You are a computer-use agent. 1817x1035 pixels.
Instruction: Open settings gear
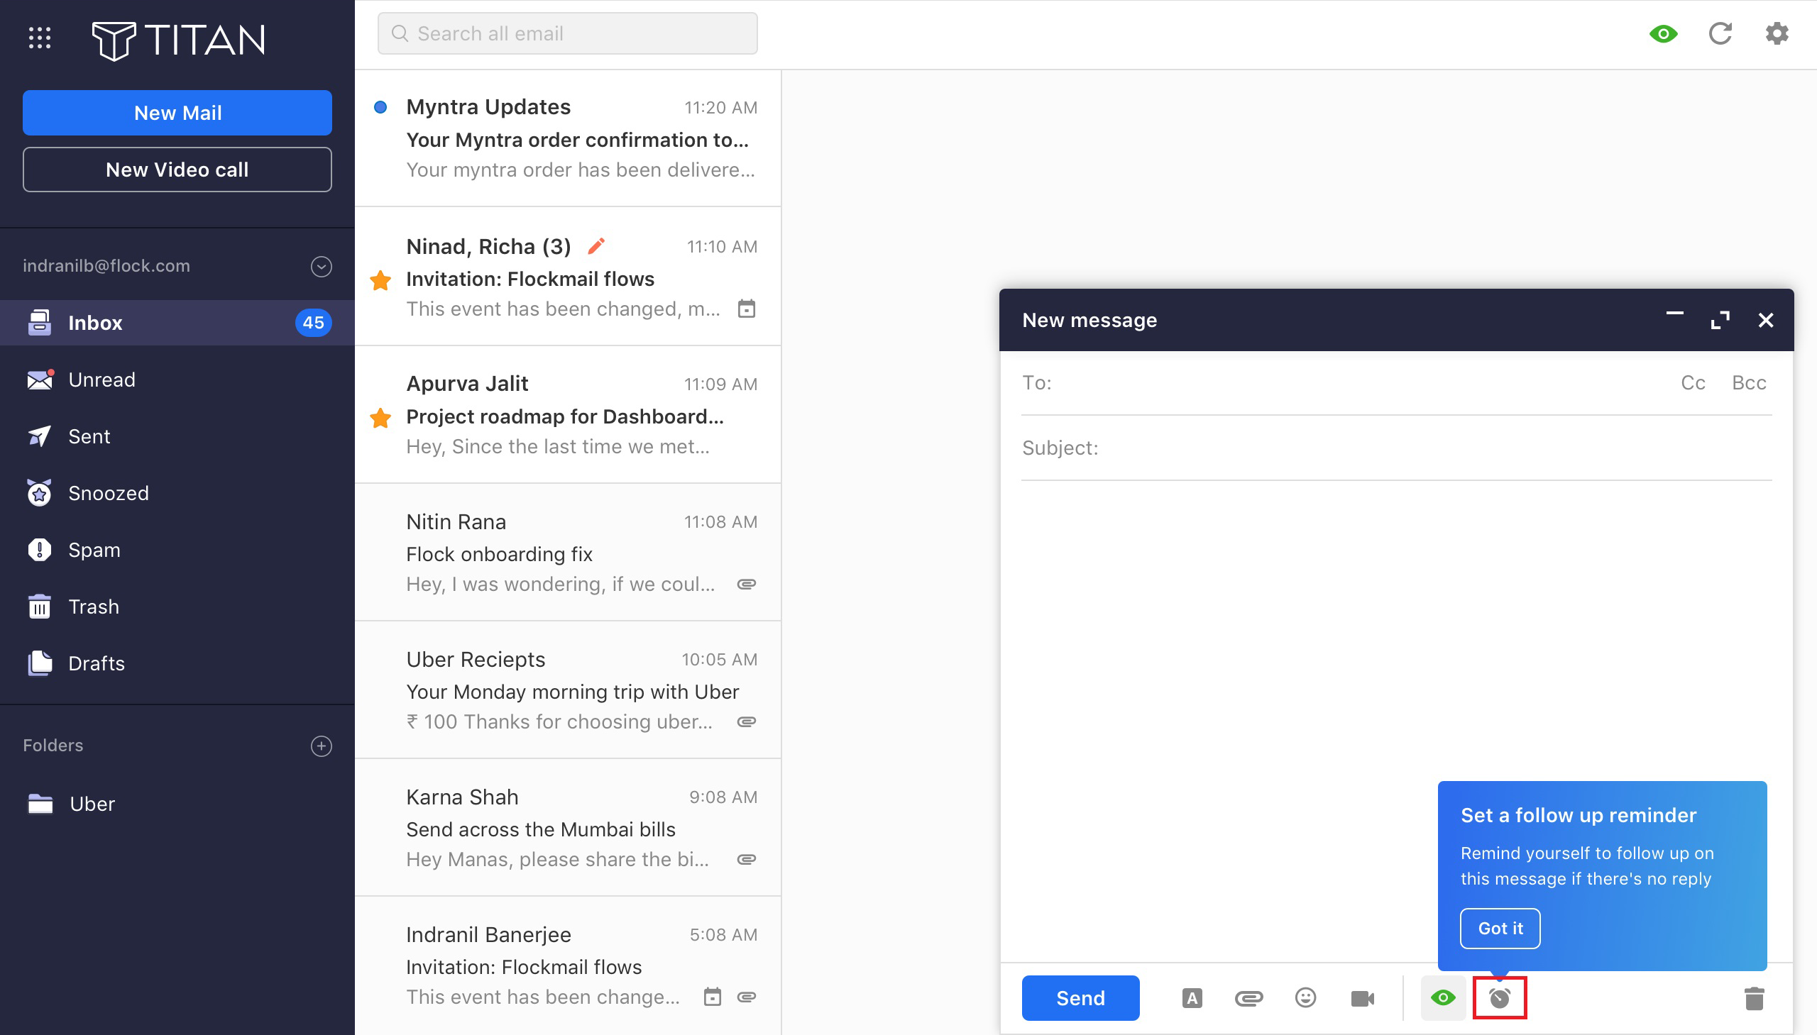pyautogui.click(x=1777, y=33)
